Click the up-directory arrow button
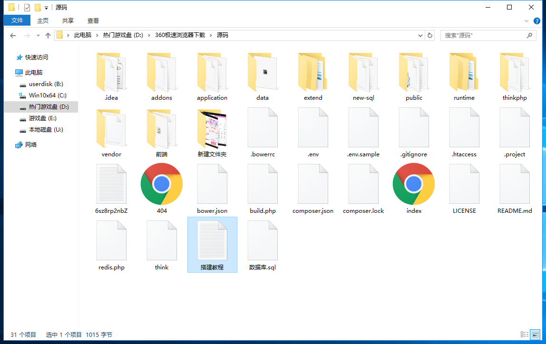This screenshot has height=344, width=546. [x=48, y=36]
